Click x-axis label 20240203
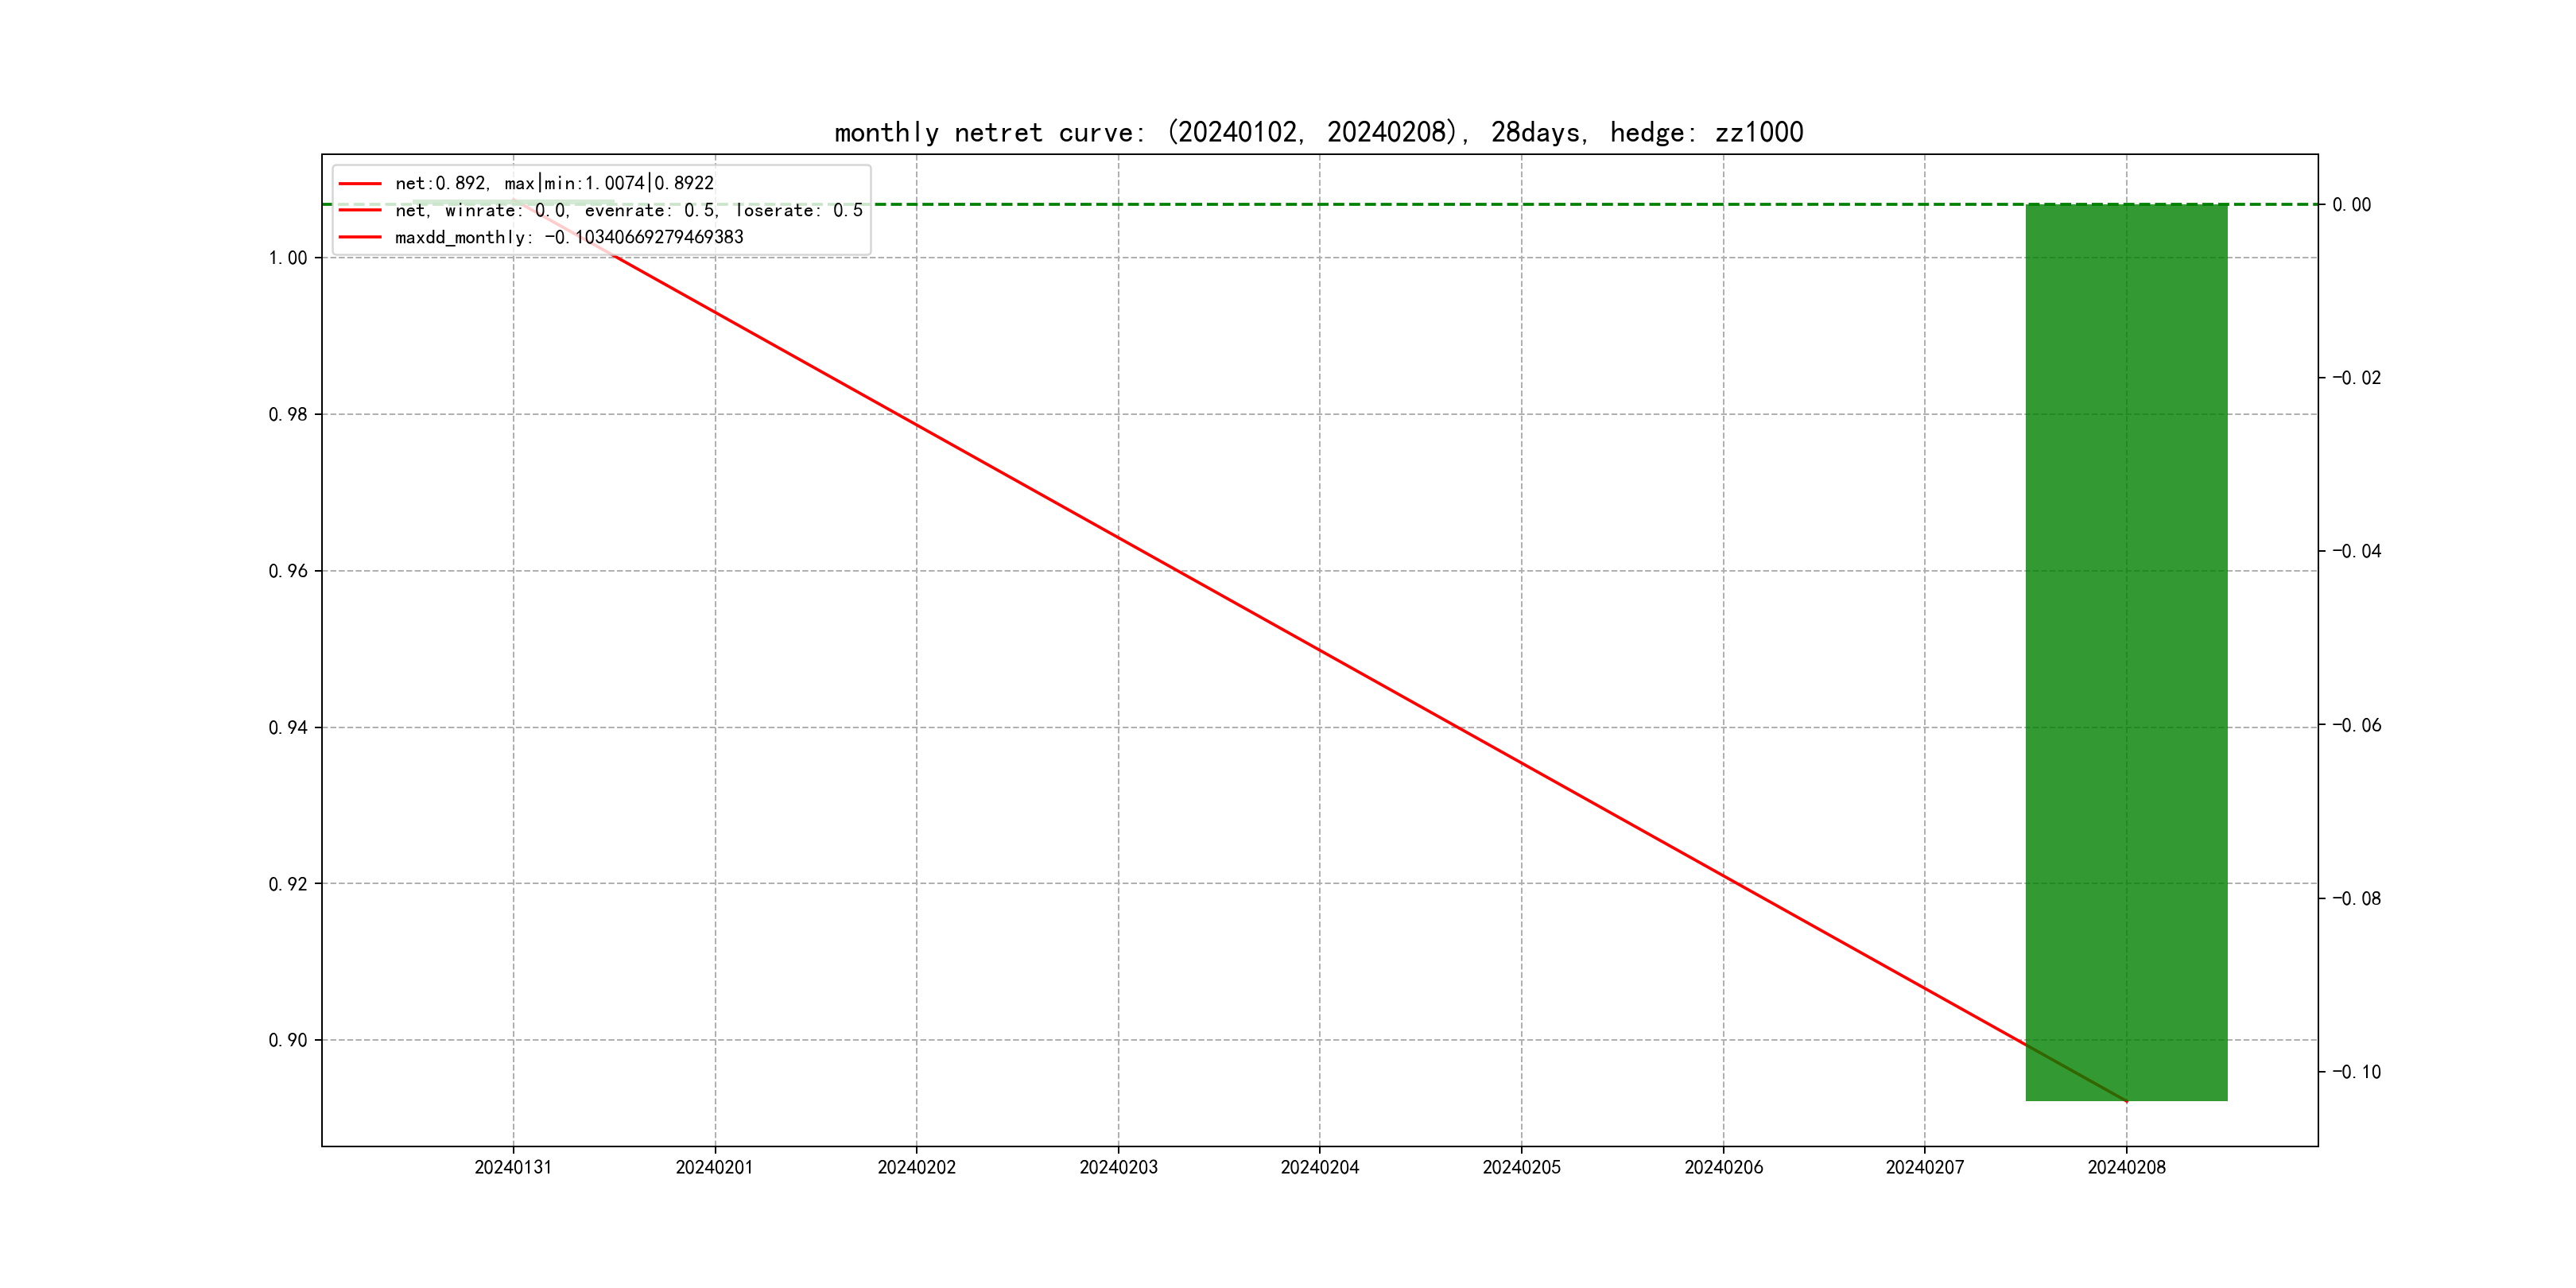Image resolution: width=2576 pixels, height=1288 pixels. pos(1118,1168)
